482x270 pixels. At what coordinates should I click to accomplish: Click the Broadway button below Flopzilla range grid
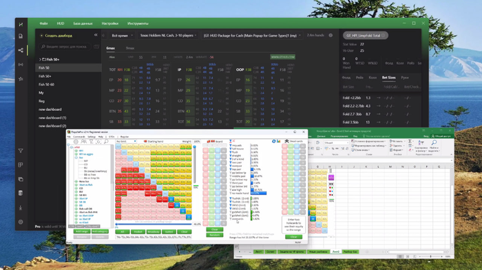(x=153, y=232)
